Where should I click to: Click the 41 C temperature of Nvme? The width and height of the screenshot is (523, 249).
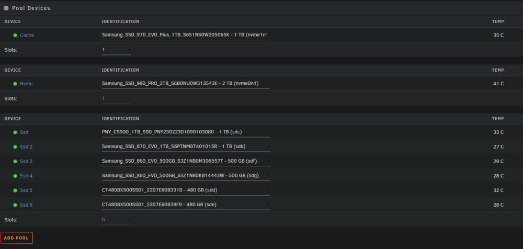[498, 84]
